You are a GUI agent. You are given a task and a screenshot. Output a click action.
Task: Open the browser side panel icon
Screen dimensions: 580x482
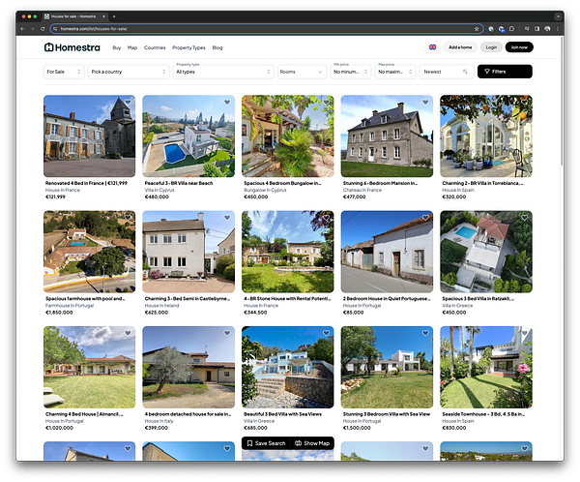(536, 28)
